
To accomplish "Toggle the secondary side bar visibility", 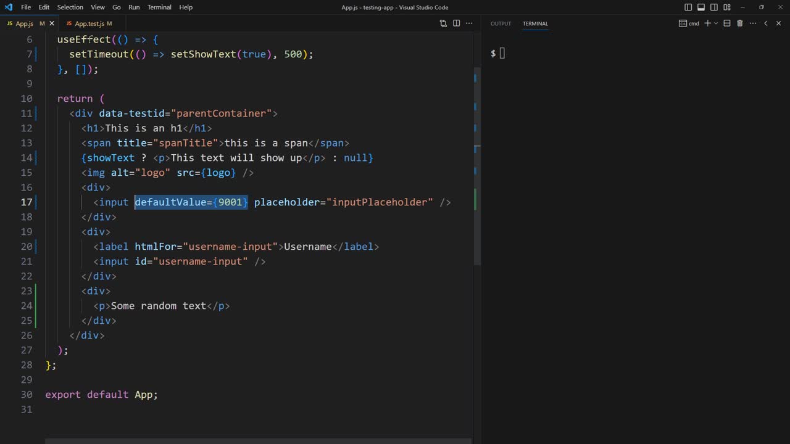I will pos(714,7).
